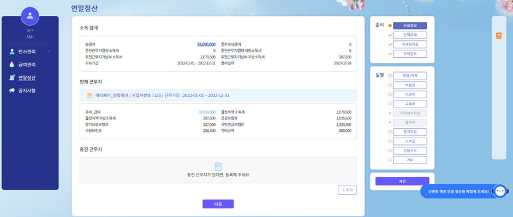Click the chatbot banner 간편한 챗봇 연말 정산을 체험해 보세요!
This screenshot has height=217, width=513.
(458, 192)
